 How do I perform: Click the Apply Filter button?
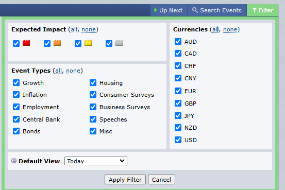point(125,180)
